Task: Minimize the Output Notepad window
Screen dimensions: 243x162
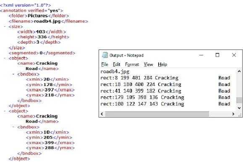Action: [201, 55]
